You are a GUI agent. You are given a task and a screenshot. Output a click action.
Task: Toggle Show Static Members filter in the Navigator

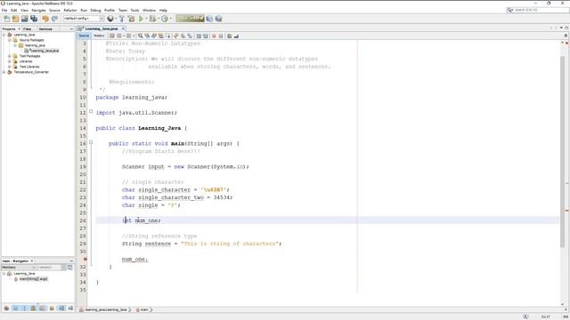24,308
